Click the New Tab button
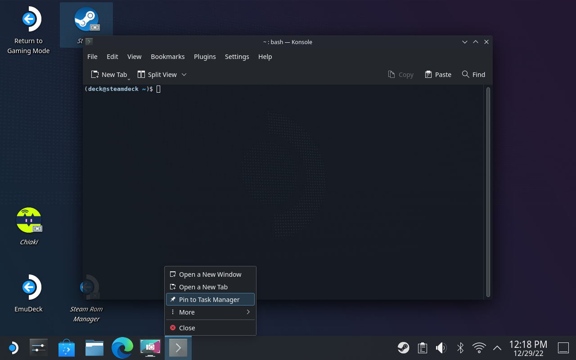The width and height of the screenshot is (576, 360). coord(109,75)
